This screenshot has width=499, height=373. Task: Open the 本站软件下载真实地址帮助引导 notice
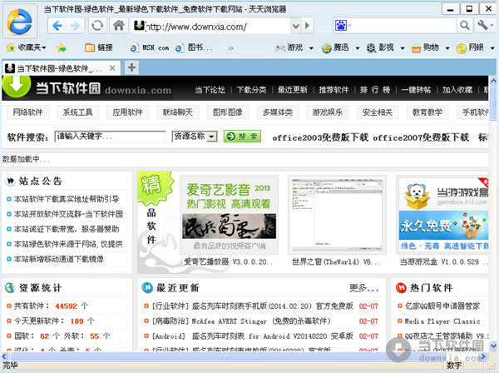[x=67, y=199]
